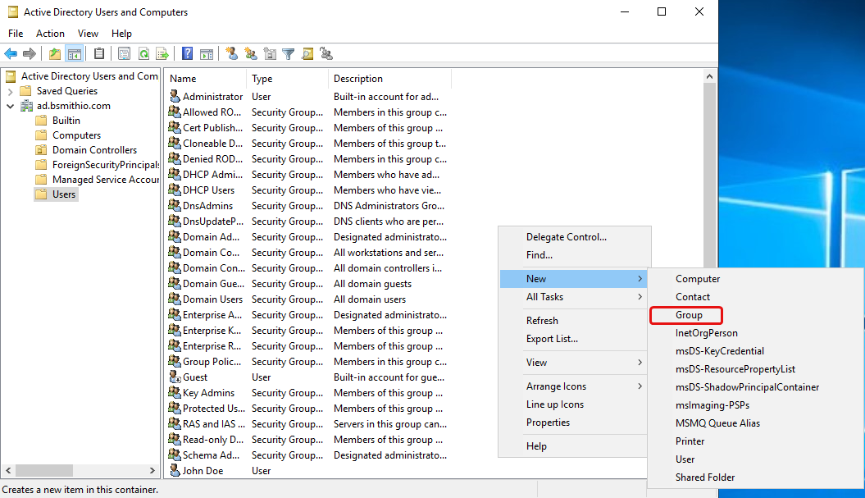Click the Guest account user icon
This screenshot has height=498, width=865.
pos(175,377)
